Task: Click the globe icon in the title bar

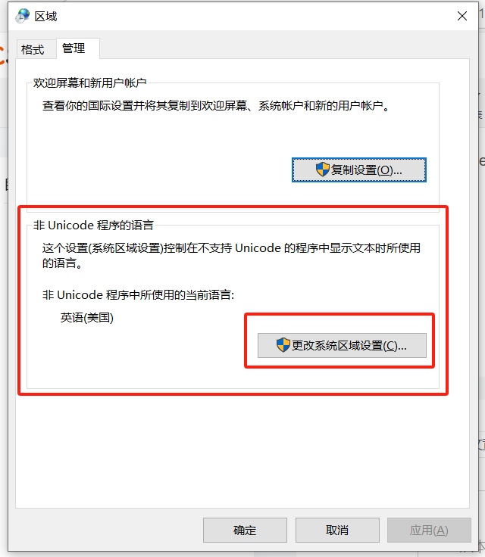Action: (23, 16)
